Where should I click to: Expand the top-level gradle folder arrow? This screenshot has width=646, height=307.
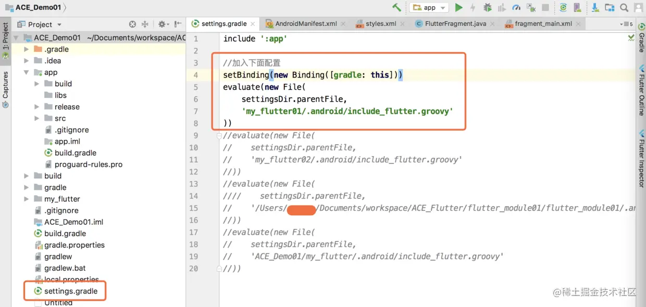(x=27, y=187)
